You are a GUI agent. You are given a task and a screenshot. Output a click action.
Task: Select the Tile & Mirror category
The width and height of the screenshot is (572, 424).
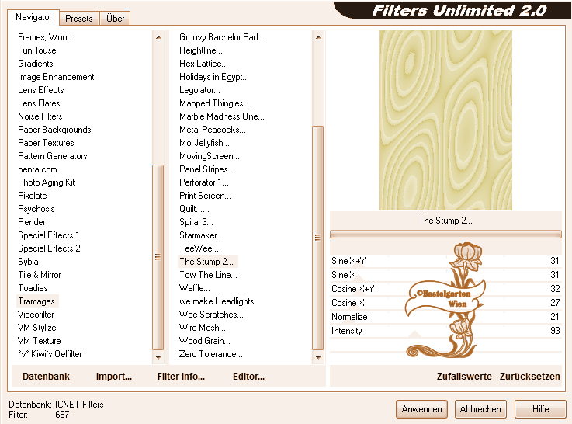40,275
